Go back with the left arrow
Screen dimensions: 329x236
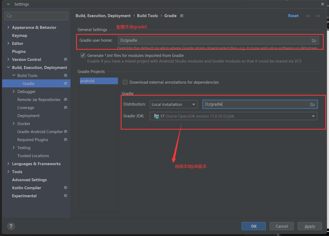(308, 16)
